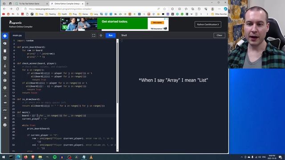Image resolution: width=285 pixels, height=160 pixels.
Task: Open Microsoft Edge from the taskbar
Action: pos(18,157)
